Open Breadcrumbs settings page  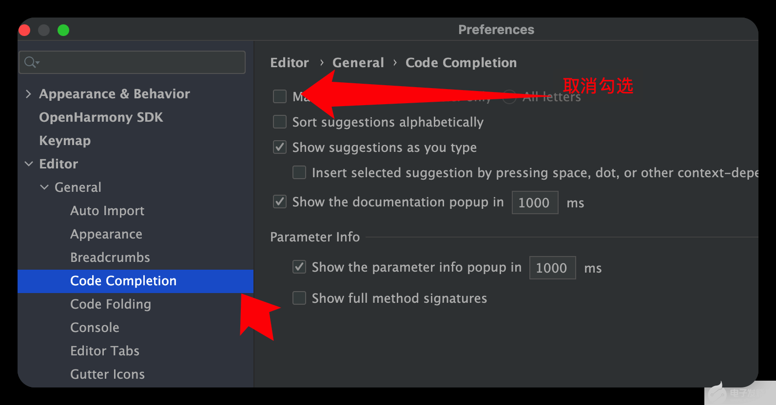[110, 258]
